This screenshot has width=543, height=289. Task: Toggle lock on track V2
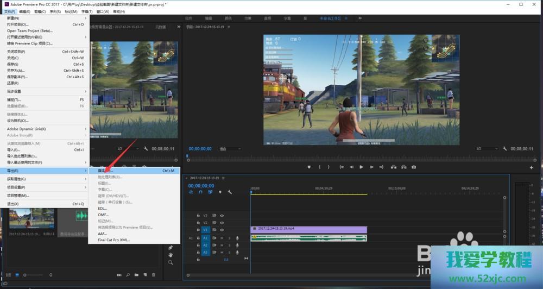[x=198, y=222]
